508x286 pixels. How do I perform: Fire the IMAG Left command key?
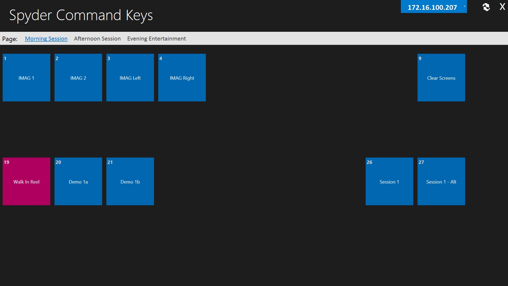130,78
